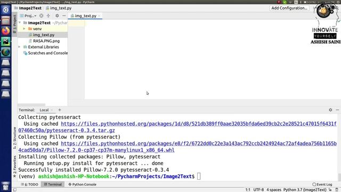This screenshot has width=341, height=192.
Task: Toggle tool window quick access icon in status bar
Action: point(14,190)
